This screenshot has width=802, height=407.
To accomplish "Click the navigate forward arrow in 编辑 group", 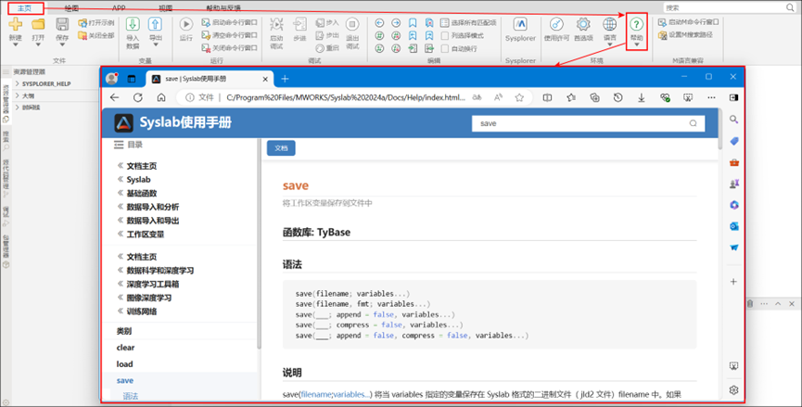I will click(x=396, y=22).
